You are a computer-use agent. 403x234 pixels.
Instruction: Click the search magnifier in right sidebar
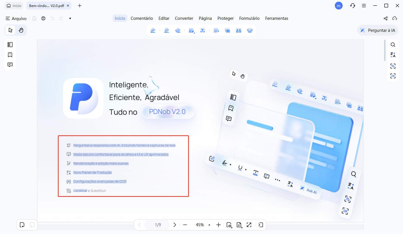(393, 45)
